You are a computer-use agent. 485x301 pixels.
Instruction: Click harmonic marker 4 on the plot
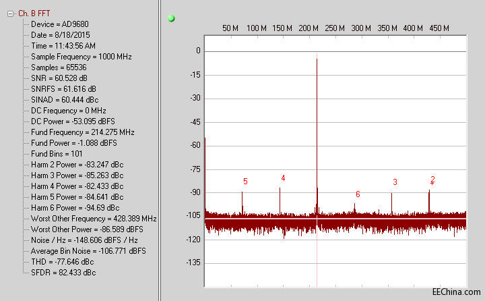283,178
